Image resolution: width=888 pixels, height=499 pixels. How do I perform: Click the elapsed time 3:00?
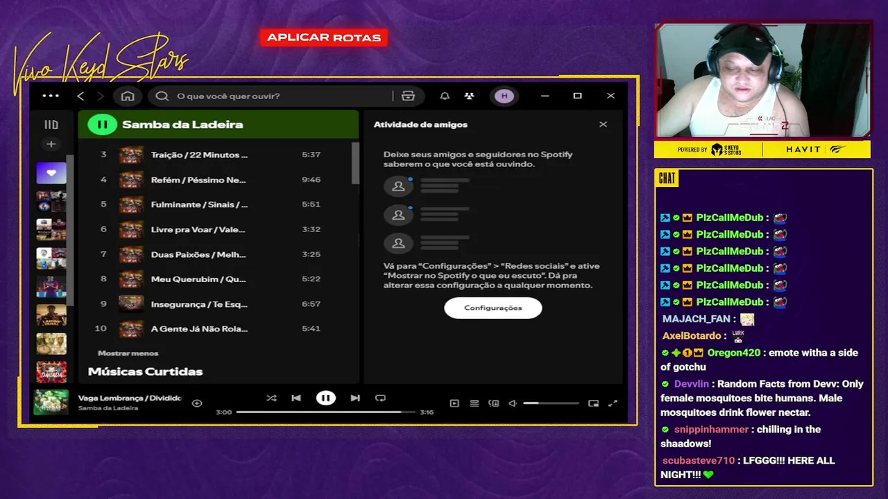(224, 412)
